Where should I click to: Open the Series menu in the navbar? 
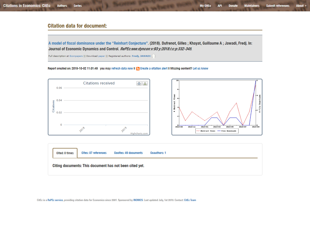pos(78,6)
